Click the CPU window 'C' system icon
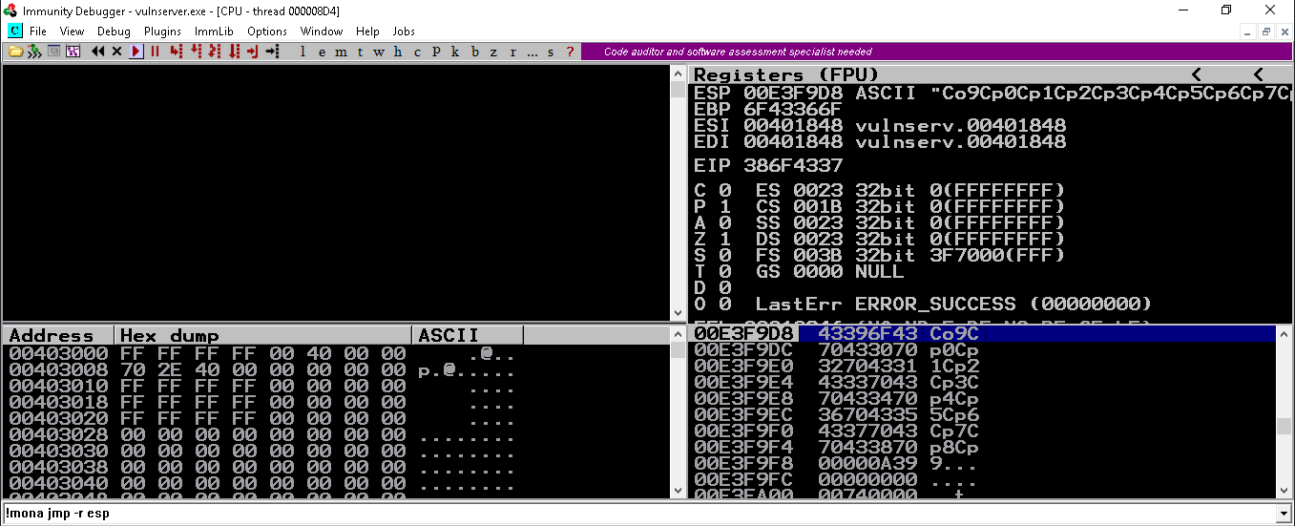 pos(14,32)
